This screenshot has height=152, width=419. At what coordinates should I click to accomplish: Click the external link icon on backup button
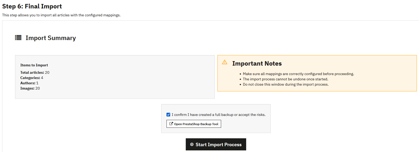click(171, 124)
